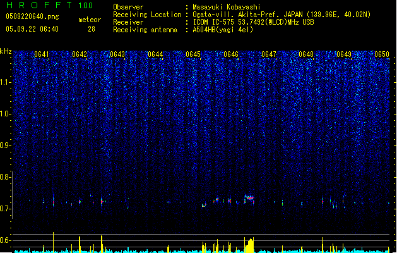397x253 pixels.
Task: Click the meteor count value 28
Action: pos(92,29)
